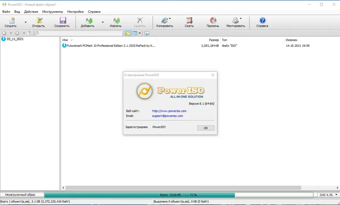Click the Извлечь (Extract) toolbar icon

(x=116, y=22)
